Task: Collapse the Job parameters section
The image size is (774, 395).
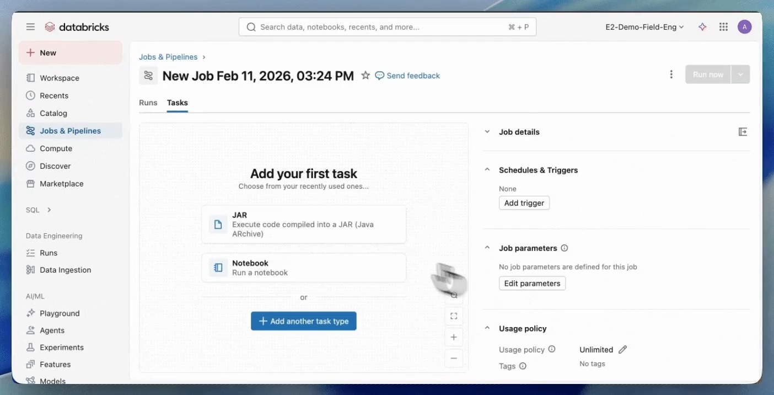Action: pyautogui.click(x=487, y=248)
